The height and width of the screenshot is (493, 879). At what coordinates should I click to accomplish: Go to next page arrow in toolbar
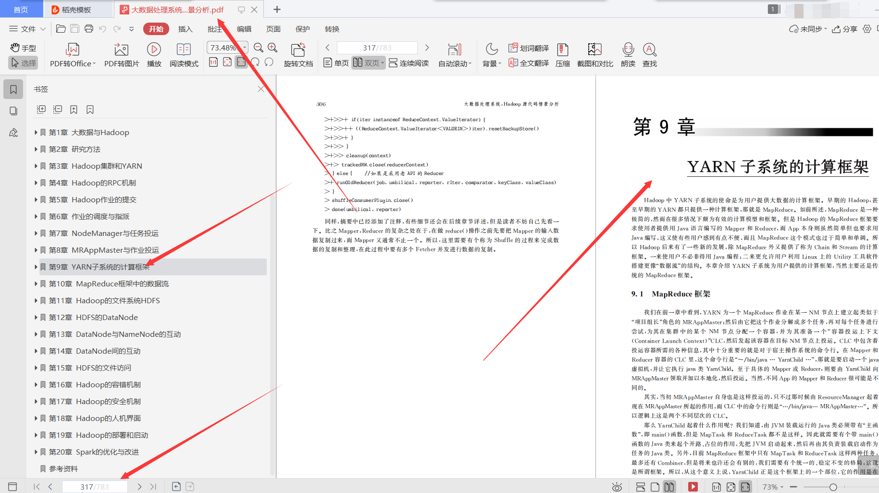[427, 48]
